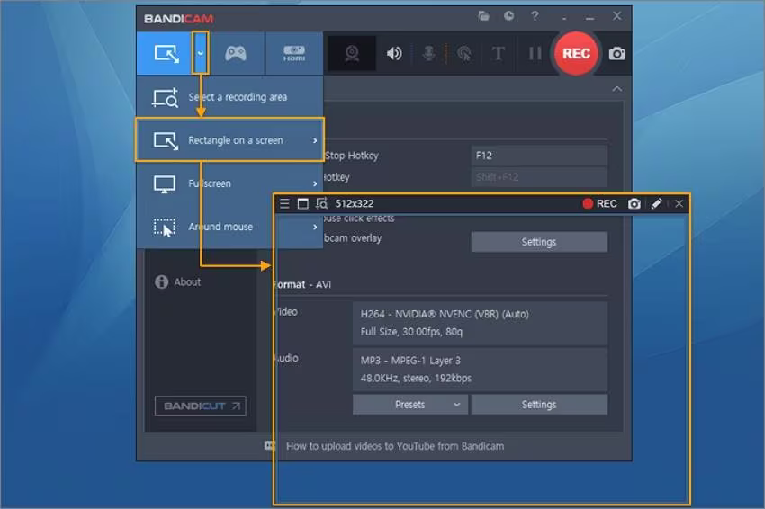
Task: Click the F12 stop hotkey field
Action: point(539,156)
